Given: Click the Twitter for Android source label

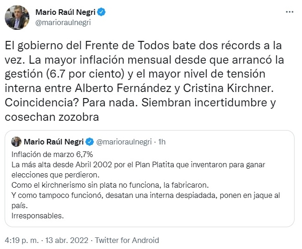Looking at the screenshot, I should [127, 240].
